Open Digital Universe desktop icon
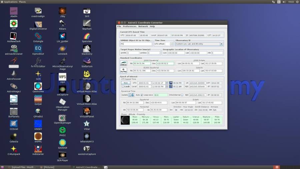This screenshot has width=300, height=169. (38, 25)
